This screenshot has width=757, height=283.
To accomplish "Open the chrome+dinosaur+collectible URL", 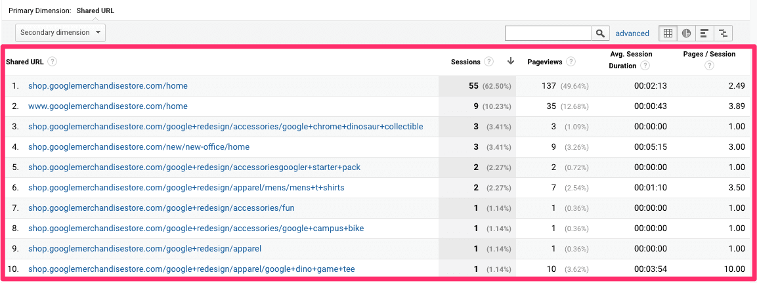I will point(225,127).
